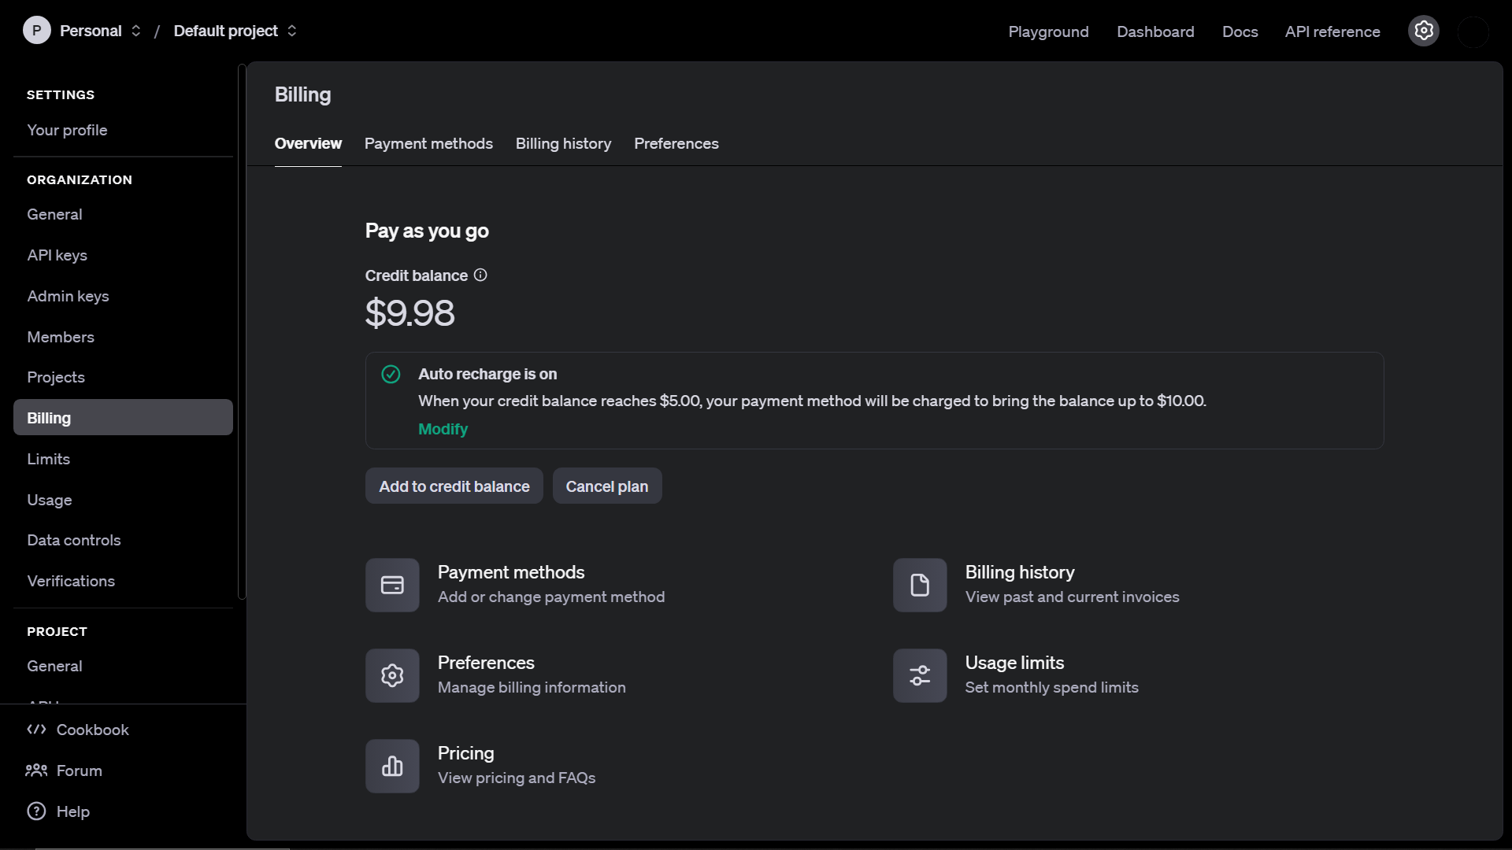Click Add to credit balance button

click(x=454, y=486)
